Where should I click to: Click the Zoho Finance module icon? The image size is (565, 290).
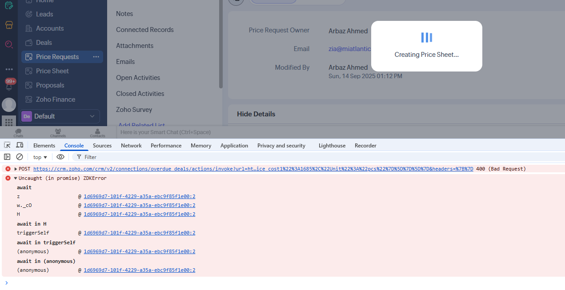pos(28,99)
